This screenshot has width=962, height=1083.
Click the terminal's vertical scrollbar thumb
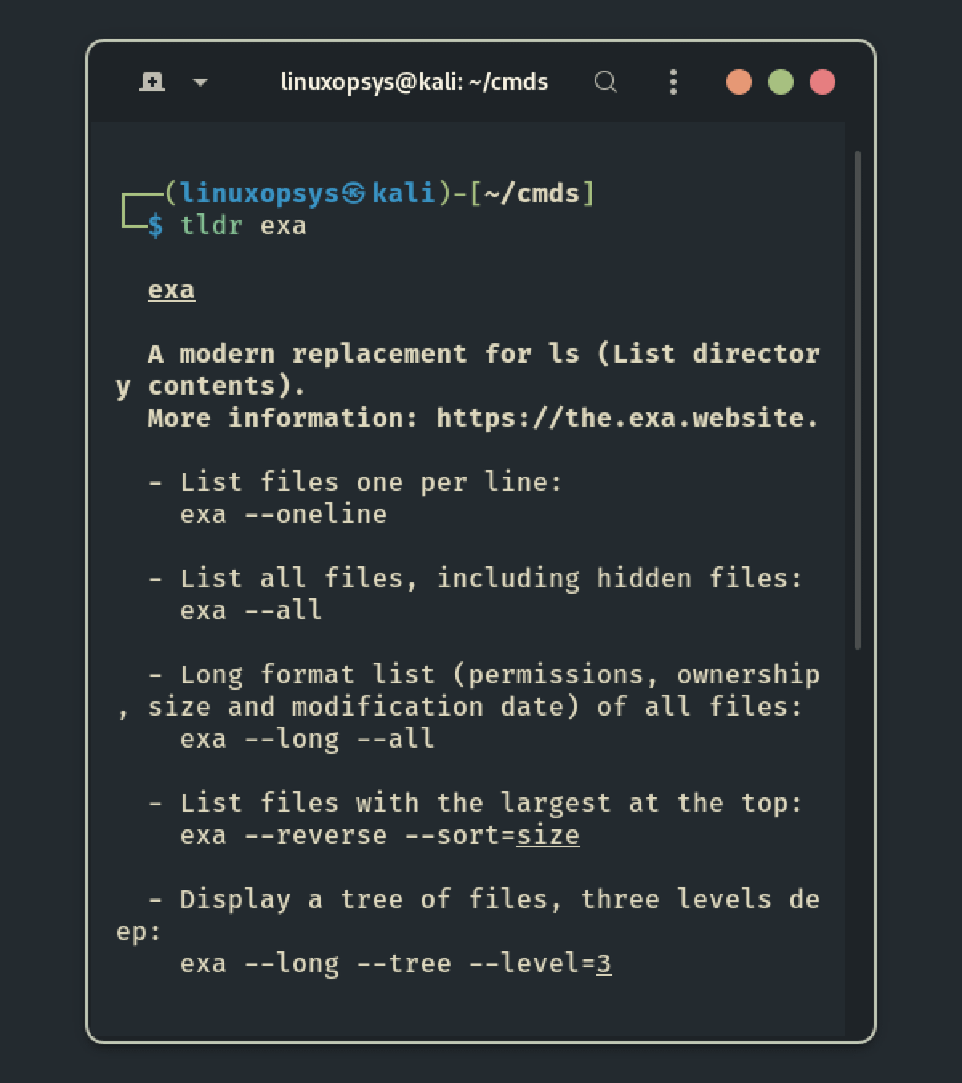[x=857, y=400]
